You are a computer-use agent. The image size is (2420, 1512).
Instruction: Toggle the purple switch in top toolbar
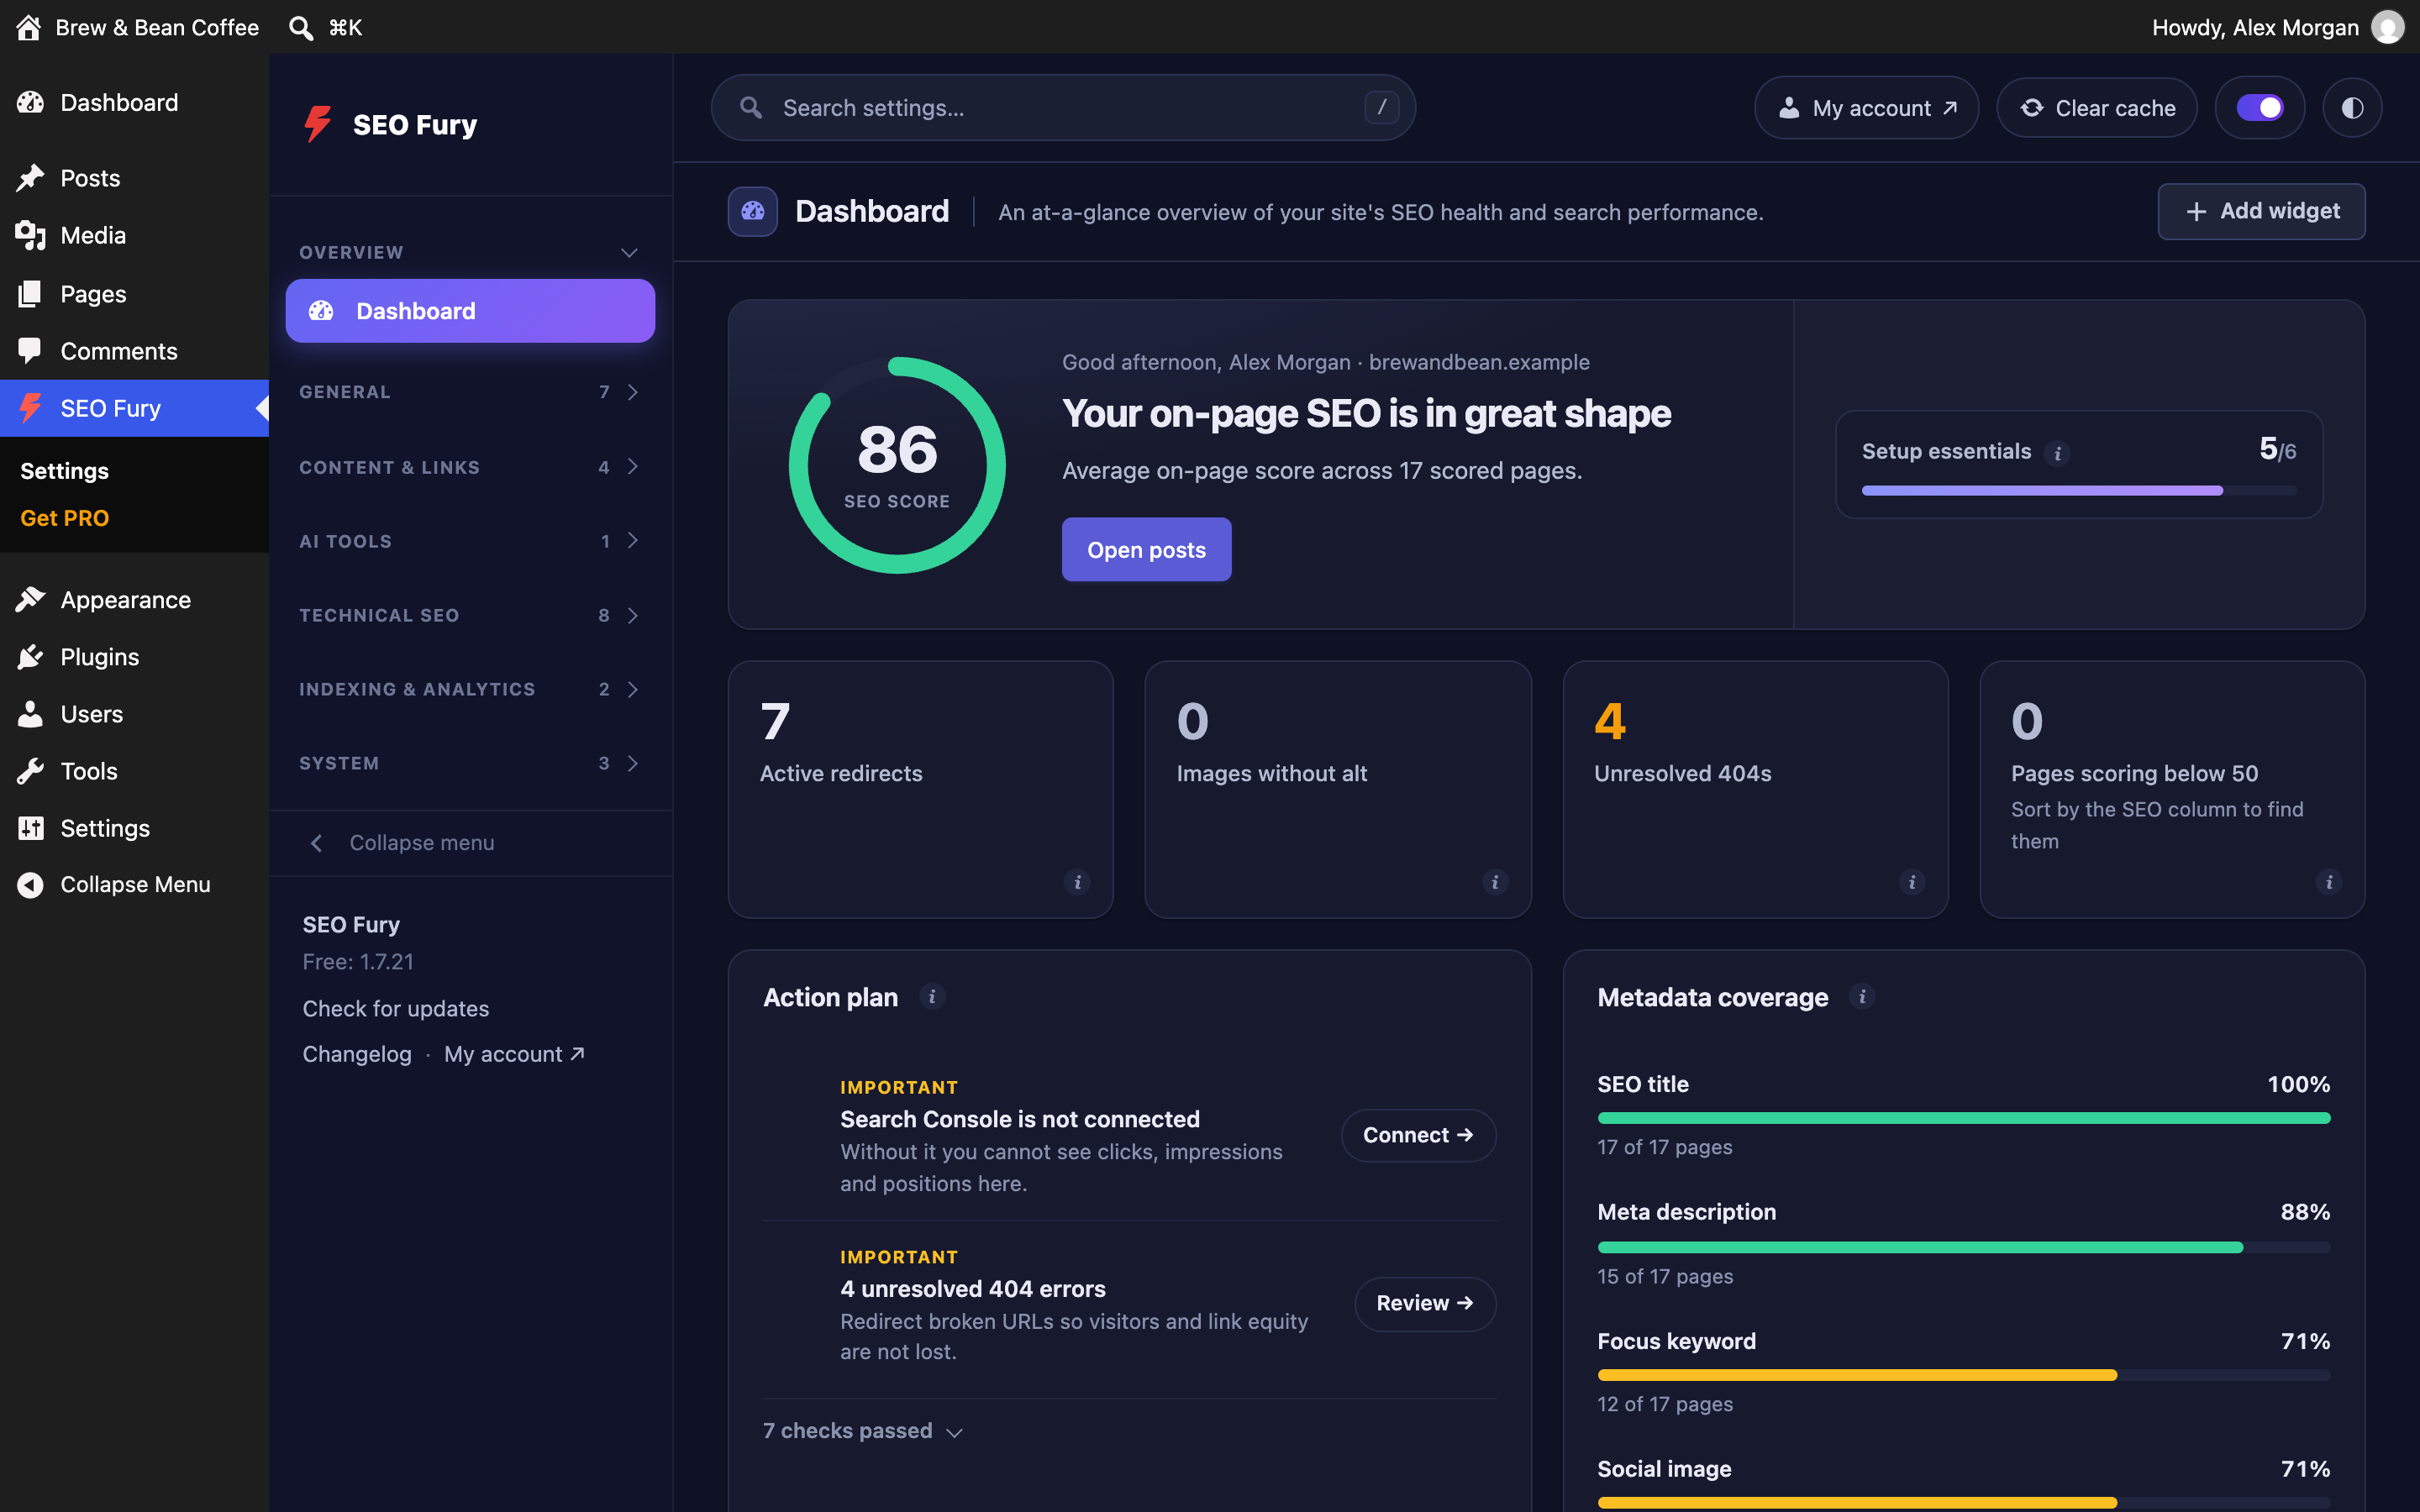(2259, 108)
